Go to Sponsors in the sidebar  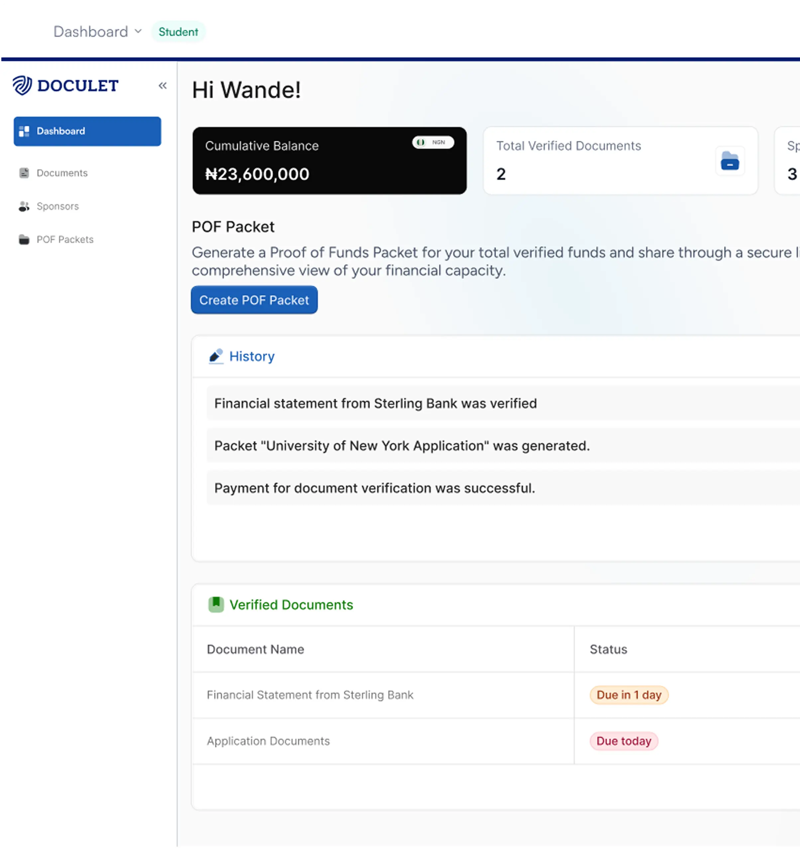click(x=57, y=206)
